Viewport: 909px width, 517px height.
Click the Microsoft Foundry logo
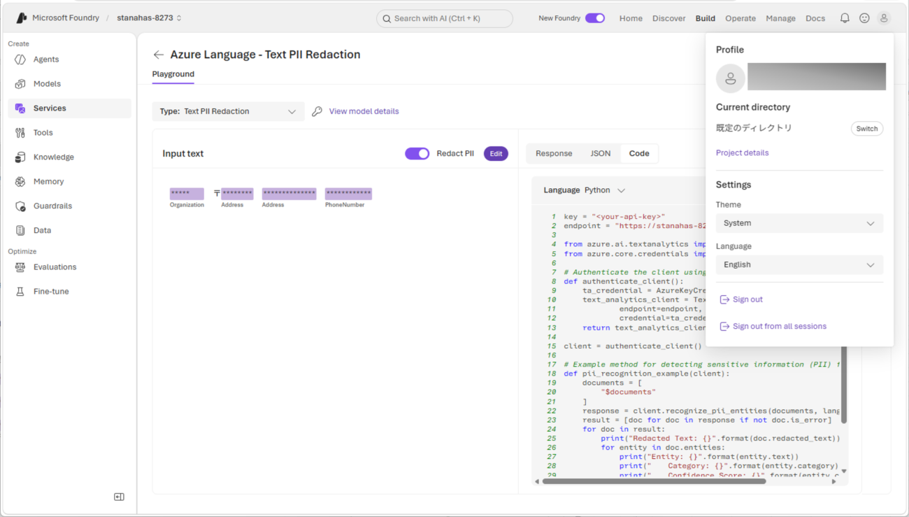[22, 18]
